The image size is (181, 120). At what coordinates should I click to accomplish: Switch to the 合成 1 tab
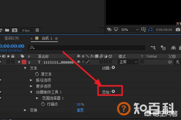[x=47, y=38]
